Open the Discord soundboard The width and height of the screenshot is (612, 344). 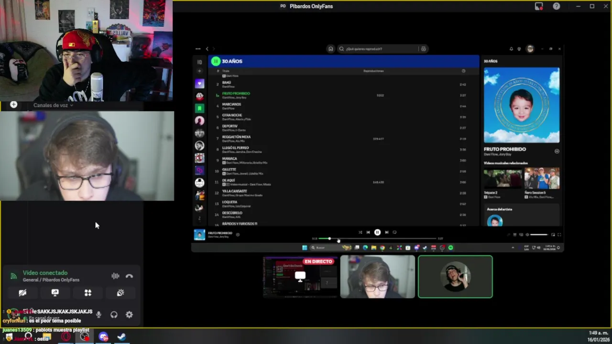tap(120, 293)
